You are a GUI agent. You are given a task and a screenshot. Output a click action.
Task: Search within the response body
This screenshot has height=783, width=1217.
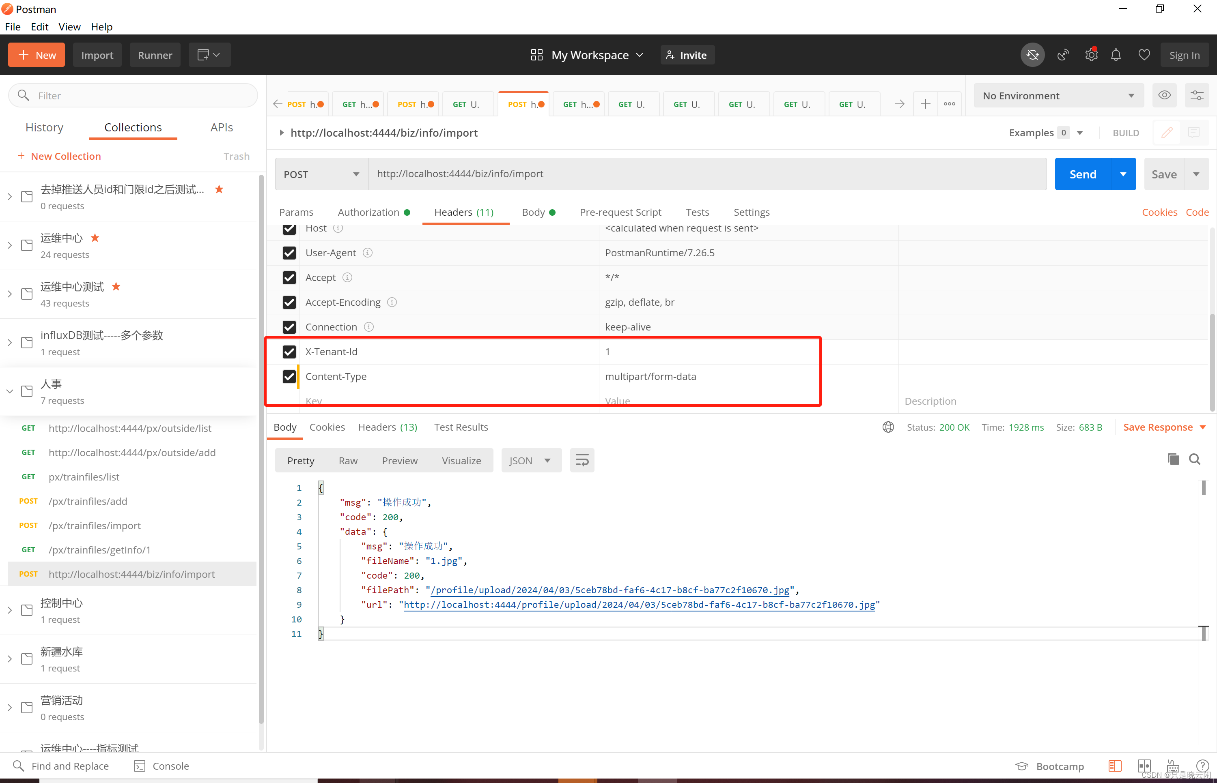tap(1195, 459)
